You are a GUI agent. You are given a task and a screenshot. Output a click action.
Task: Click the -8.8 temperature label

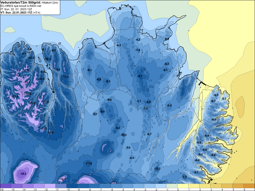pyautogui.click(x=99, y=79)
